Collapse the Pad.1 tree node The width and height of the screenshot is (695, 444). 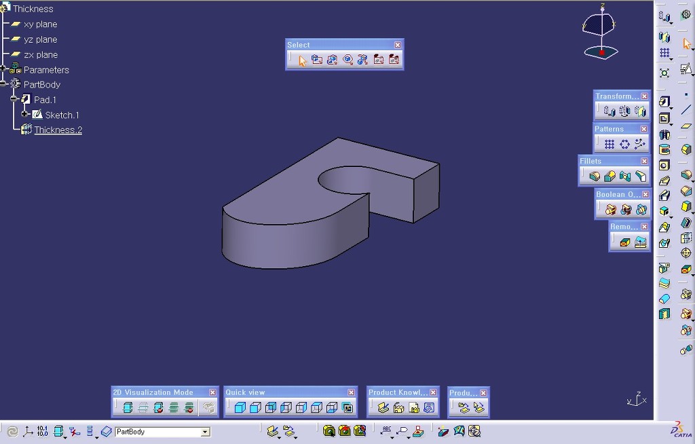point(14,100)
